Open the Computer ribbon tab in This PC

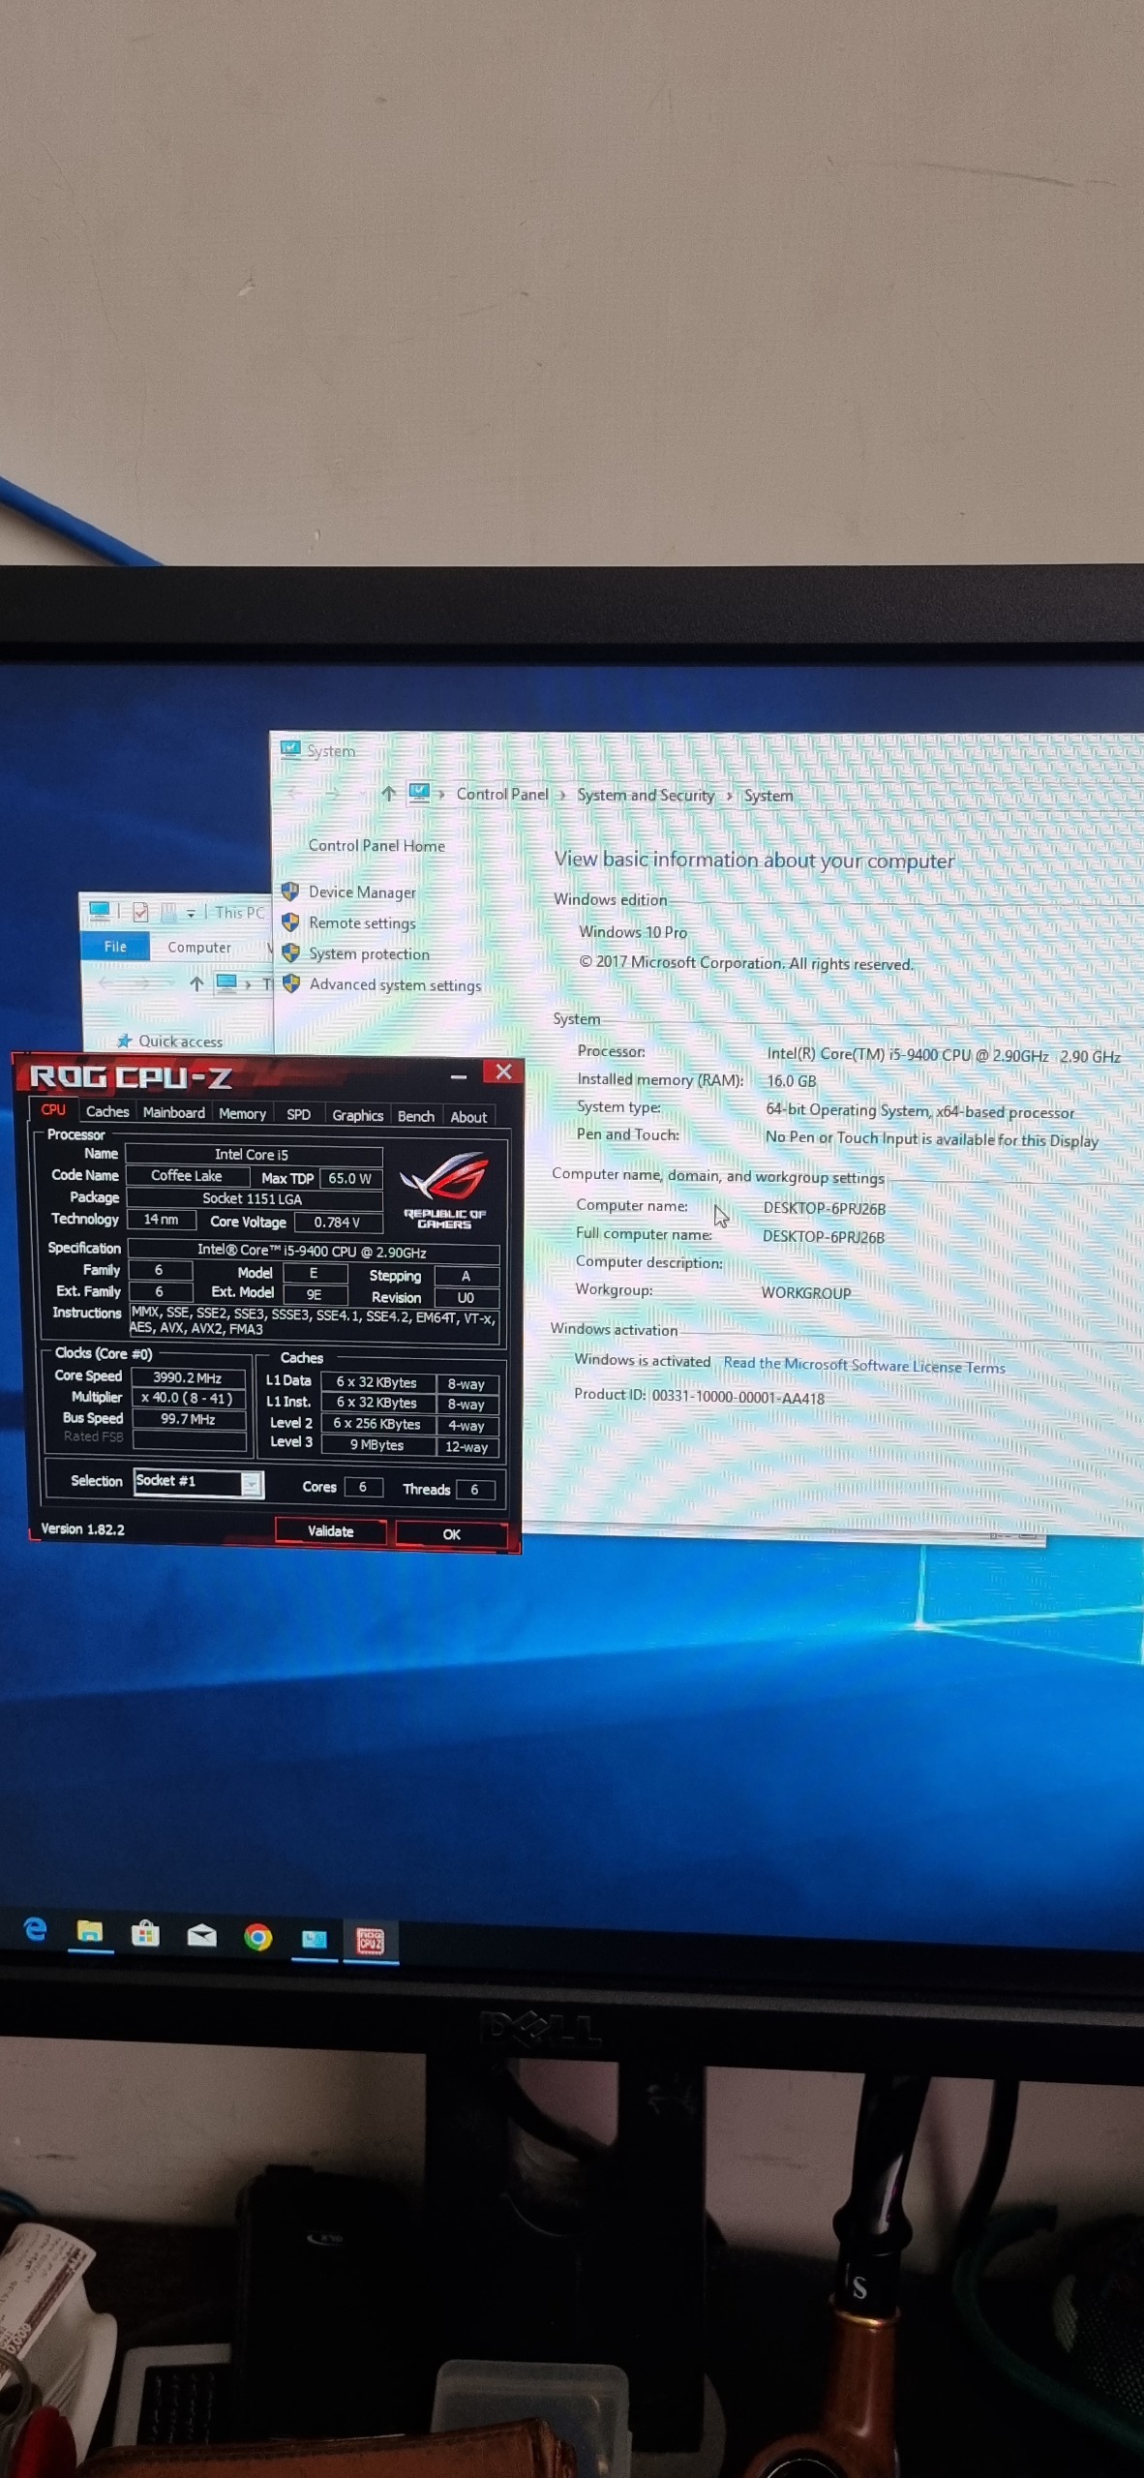click(199, 948)
